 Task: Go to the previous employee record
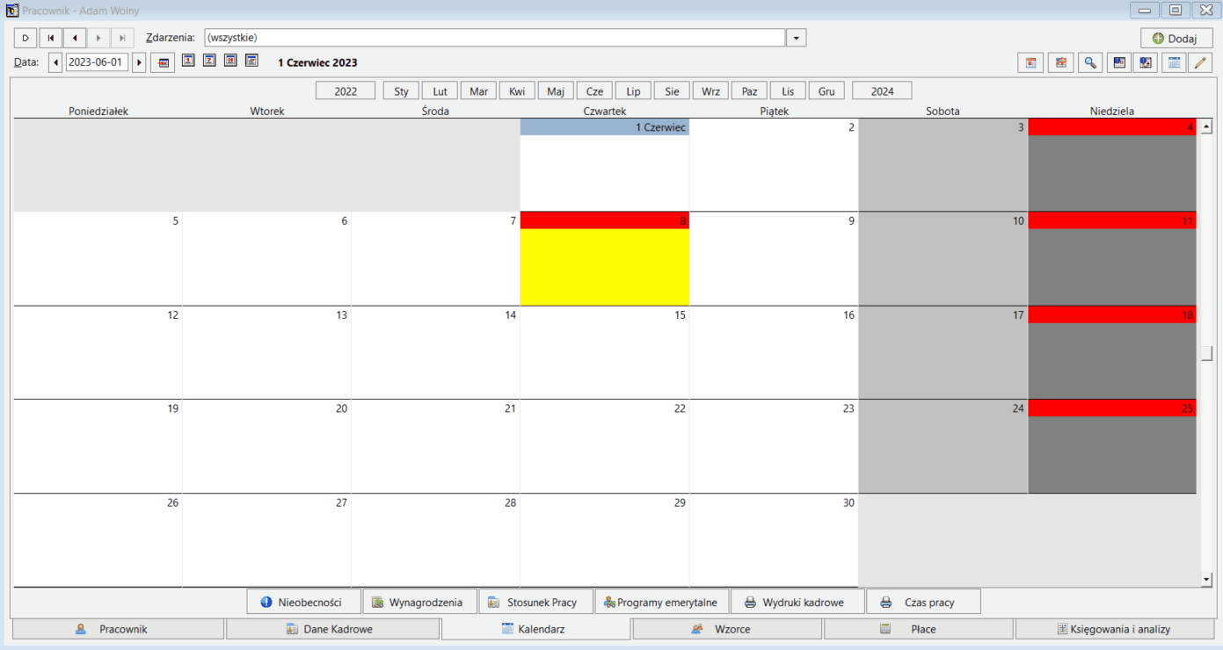[75, 38]
